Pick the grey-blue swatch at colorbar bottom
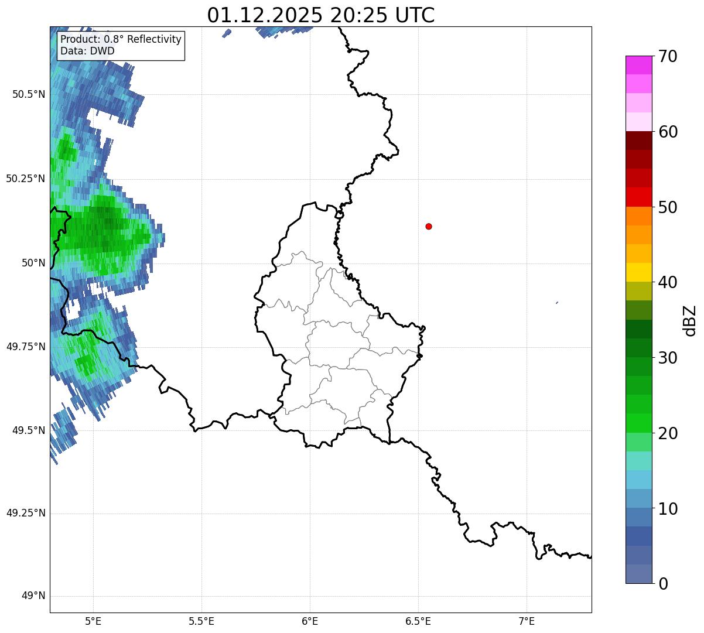This screenshot has height=633, width=704. tap(638, 574)
